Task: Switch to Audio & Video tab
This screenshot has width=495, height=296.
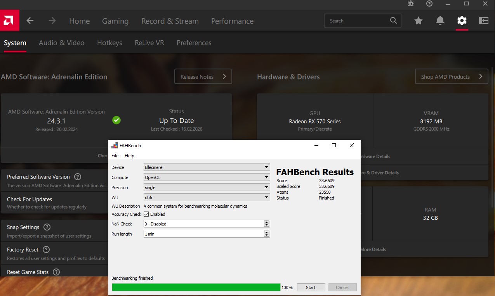Action: (x=62, y=43)
